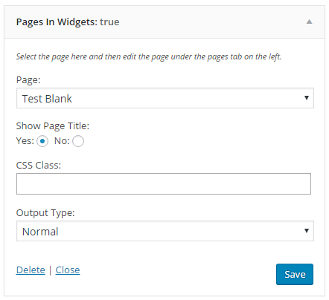This screenshot has height=300, width=329.
Task: Click the italic instruction text about selecting page
Action: (149, 56)
